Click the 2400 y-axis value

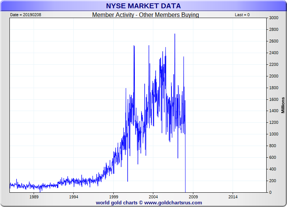click(274, 53)
